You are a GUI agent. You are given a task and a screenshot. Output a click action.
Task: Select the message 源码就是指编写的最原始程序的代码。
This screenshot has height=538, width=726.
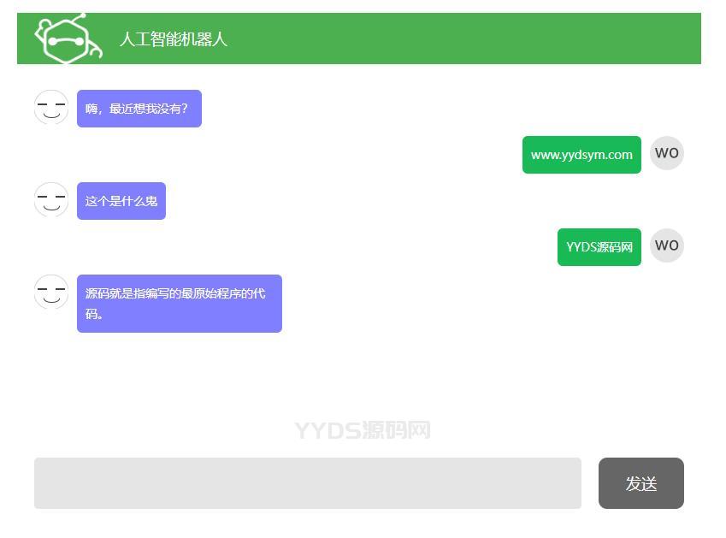(180, 304)
